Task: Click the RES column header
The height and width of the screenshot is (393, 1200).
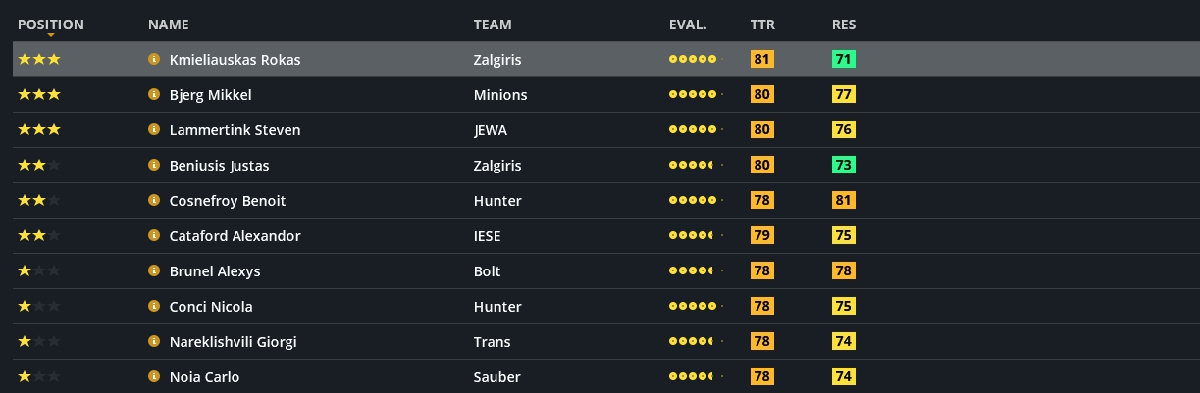Action: (844, 25)
